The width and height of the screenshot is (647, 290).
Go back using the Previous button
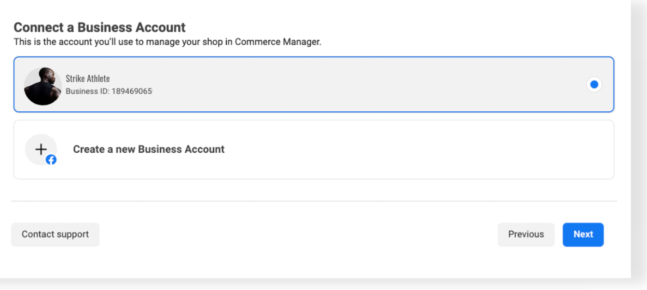click(526, 235)
